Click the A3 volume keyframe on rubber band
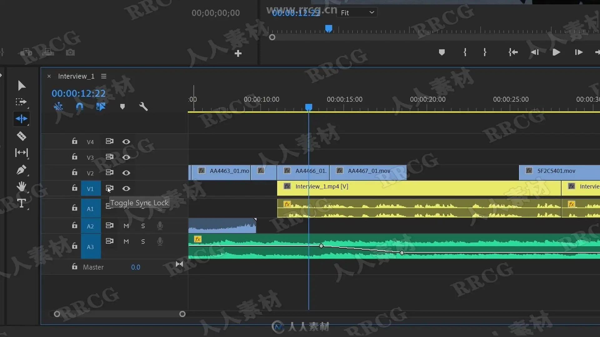This screenshot has height=337, width=600. pos(321,246)
